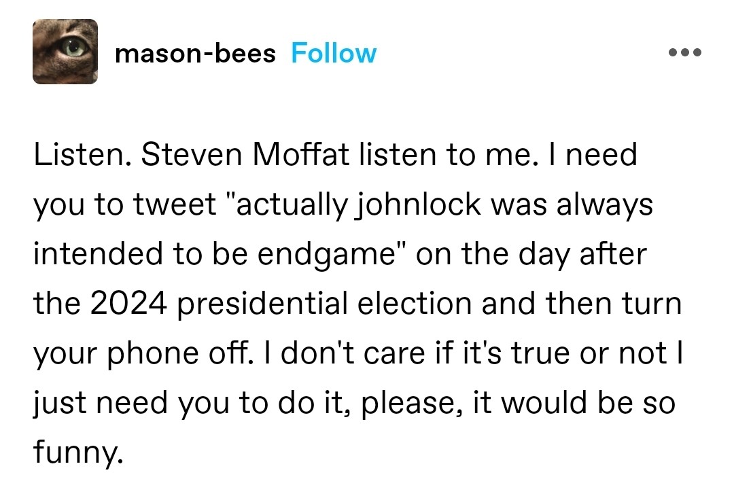
Task: Open the mason-bees blog username link
Action: click(x=196, y=53)
